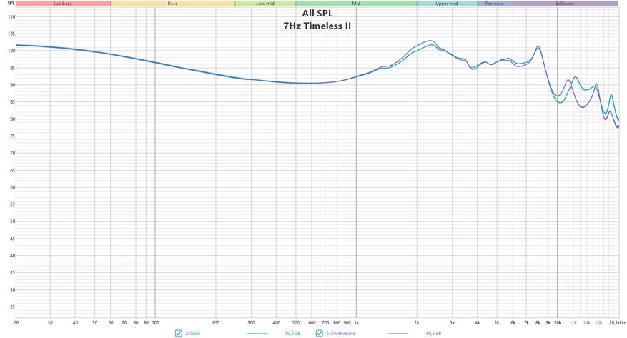The height and width of the screenshot is (338, 627).
Task: Click the 'All SPL' graph title
Action: click(x=317, y=13)
